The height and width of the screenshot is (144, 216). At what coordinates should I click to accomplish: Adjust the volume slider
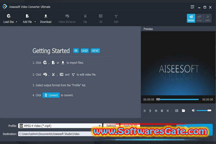(x=204, y=110)
